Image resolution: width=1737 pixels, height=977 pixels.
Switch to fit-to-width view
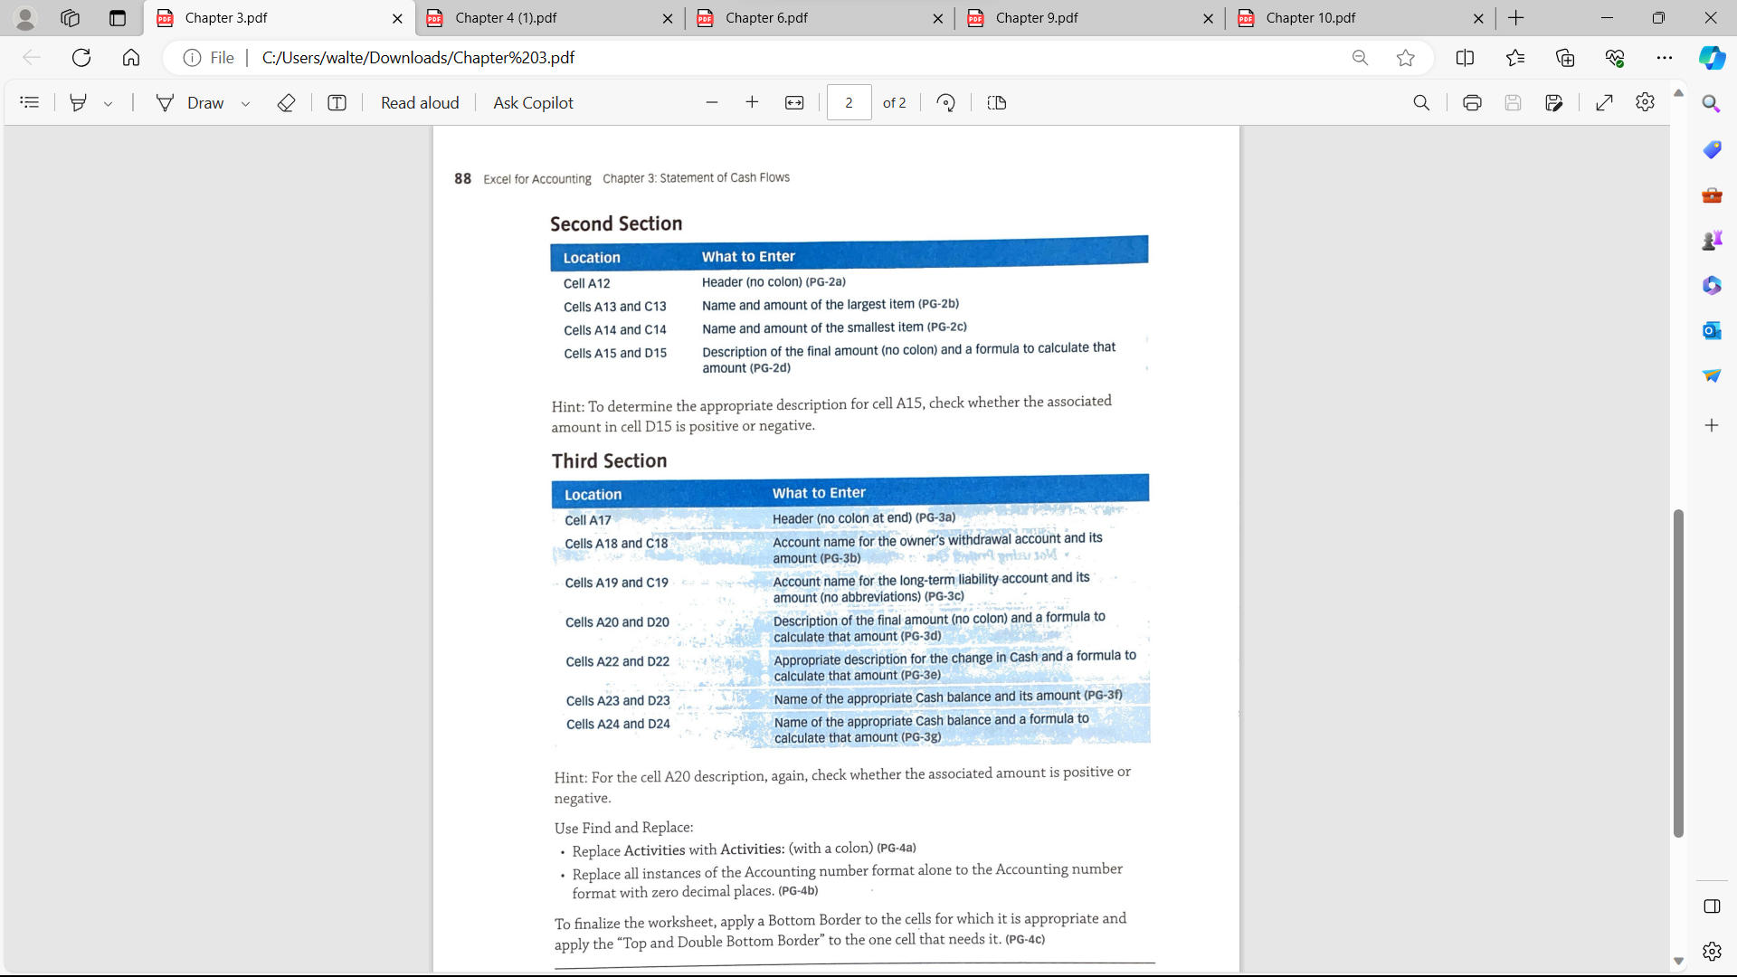[x=793, y=102]
